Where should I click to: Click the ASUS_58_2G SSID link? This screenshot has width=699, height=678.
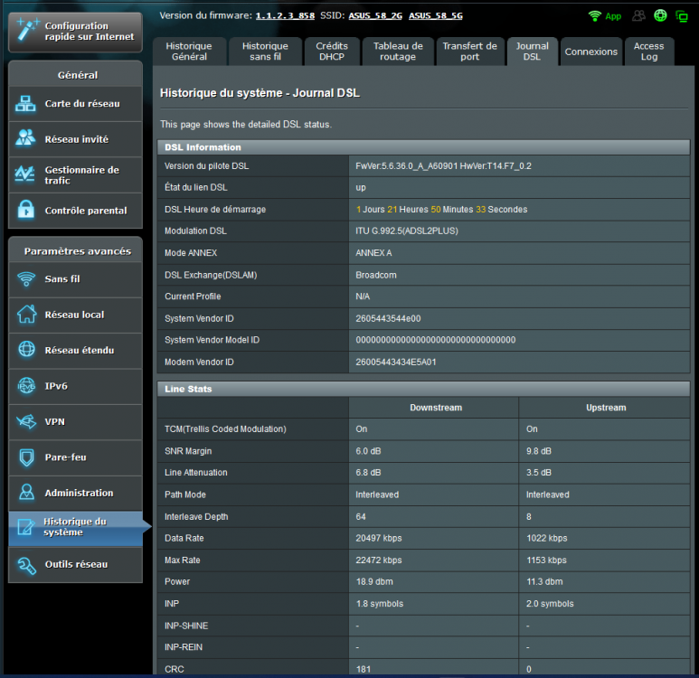point(375,16)
